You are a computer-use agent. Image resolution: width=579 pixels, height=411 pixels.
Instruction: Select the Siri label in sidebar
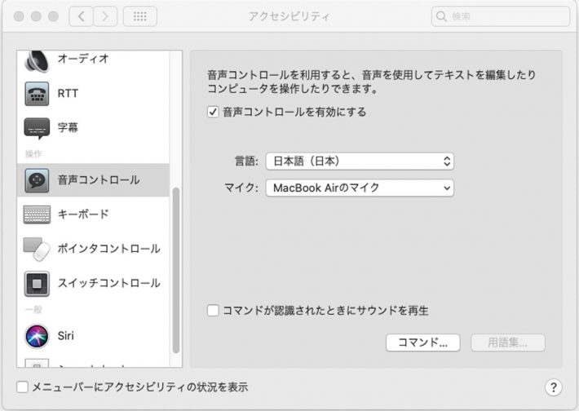click(66, 336)
